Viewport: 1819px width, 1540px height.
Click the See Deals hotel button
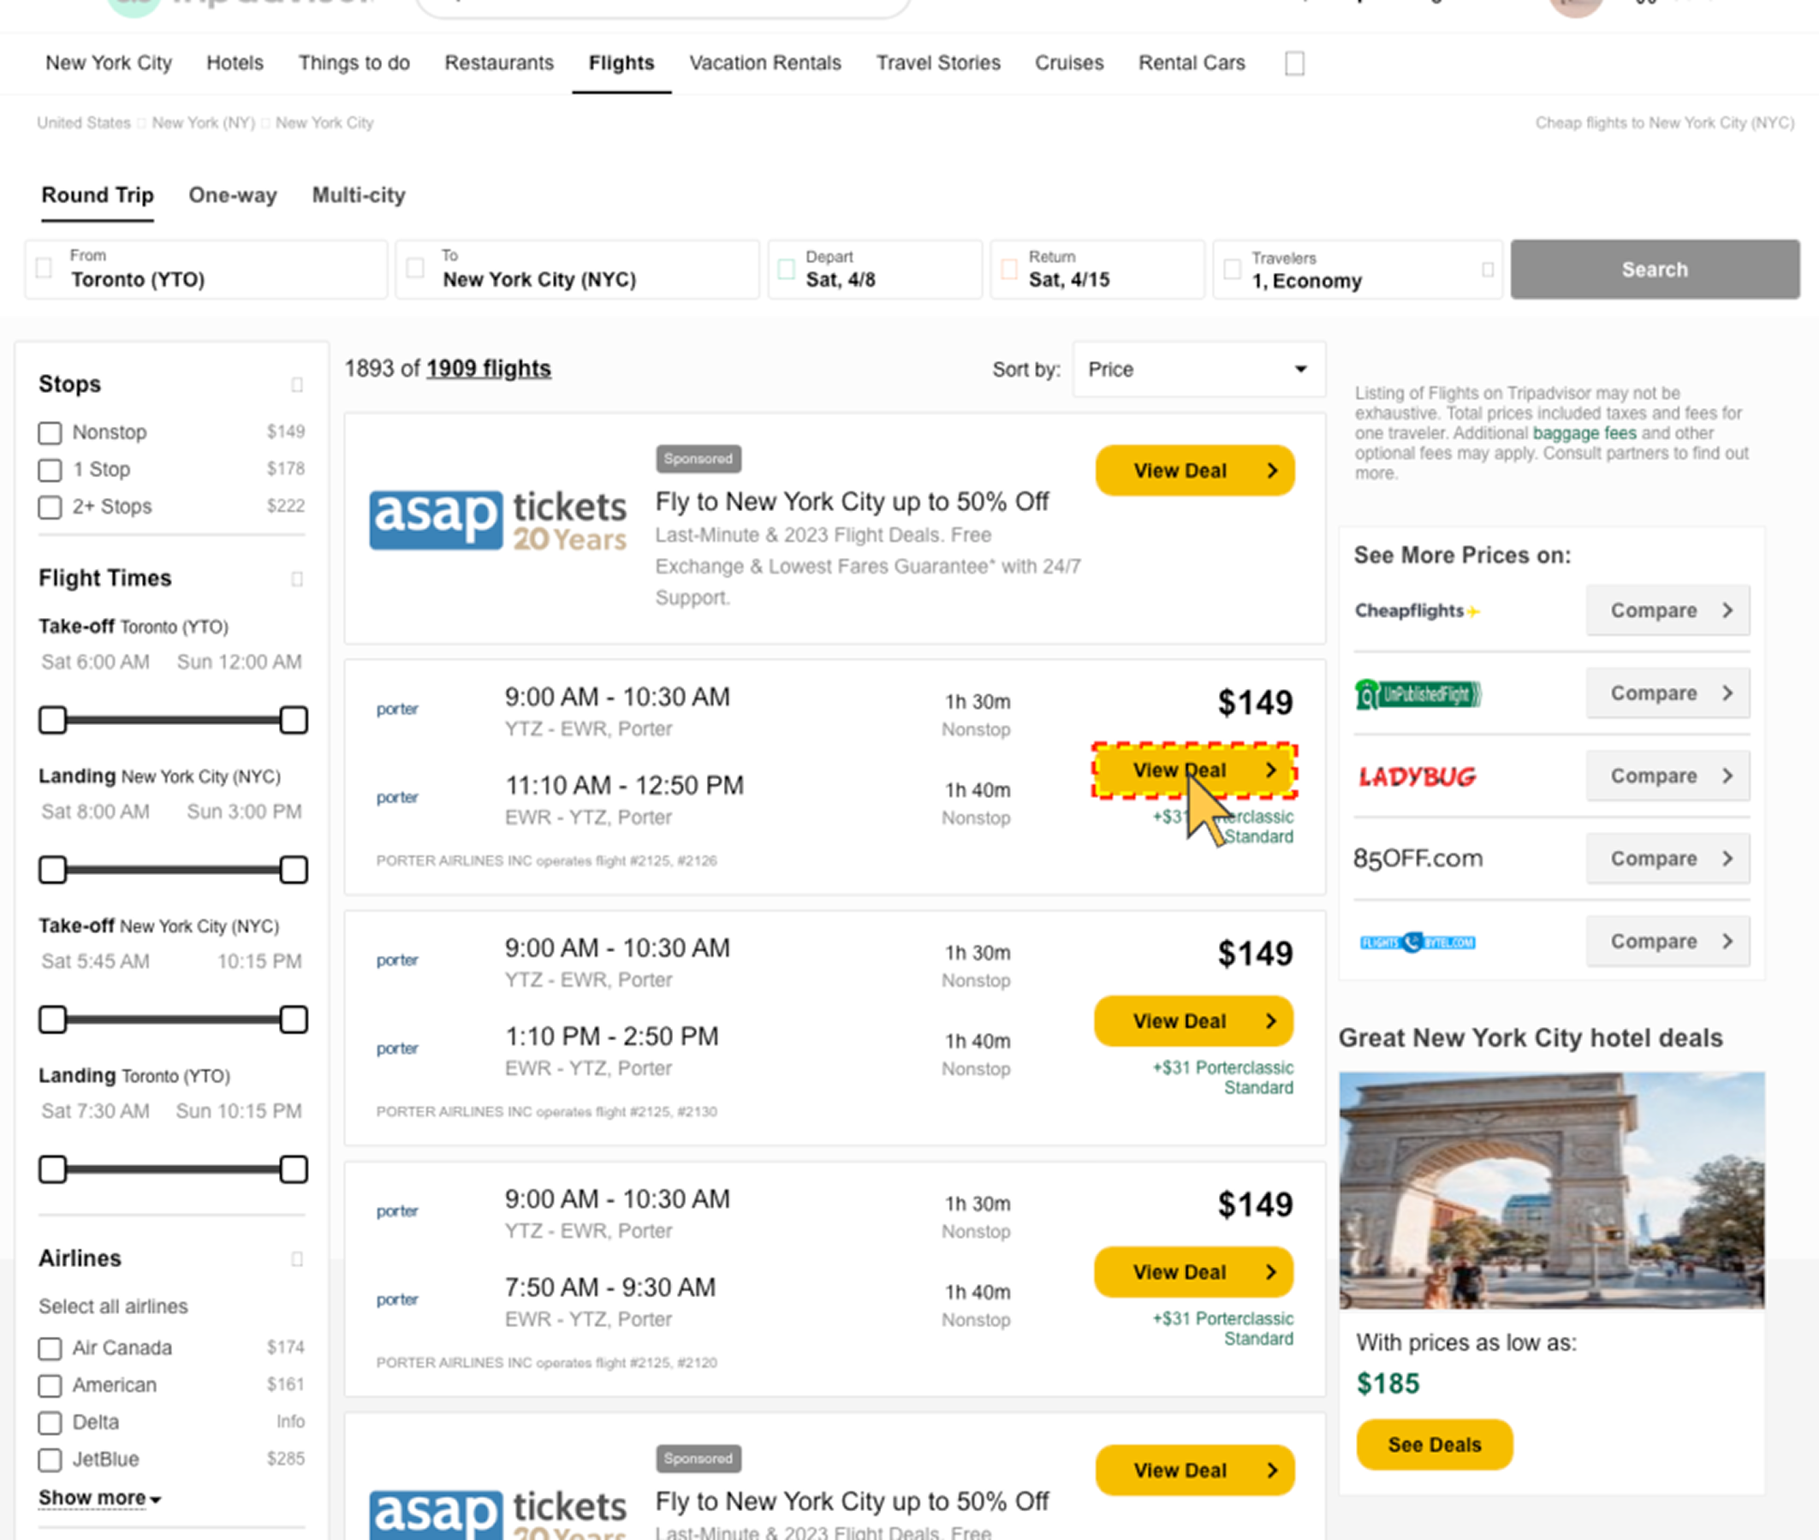tap(1434, 1445)
